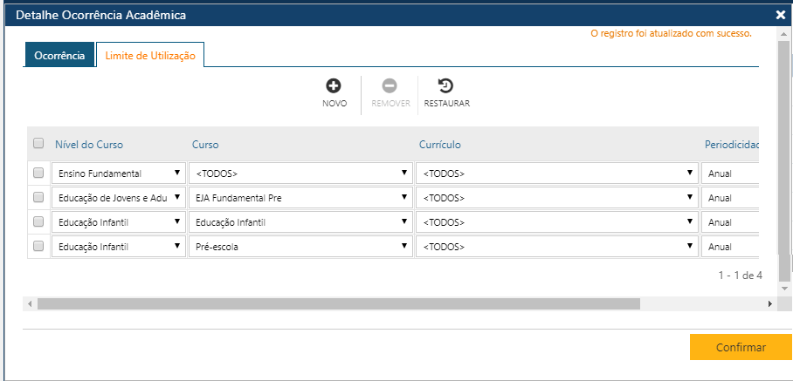Sort by Nível do Curso column header

[89, 145]
